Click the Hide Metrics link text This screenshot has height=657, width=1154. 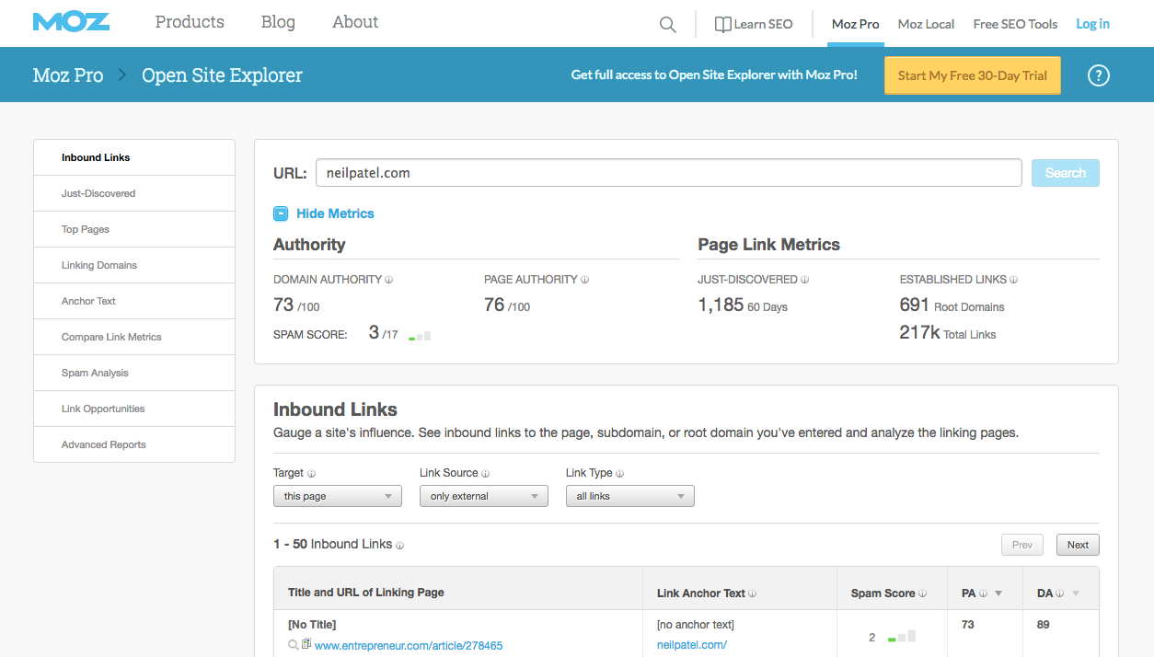tap(335, 213)
